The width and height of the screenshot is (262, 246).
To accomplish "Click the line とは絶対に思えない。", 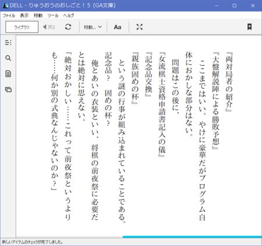I will [82, 87].
